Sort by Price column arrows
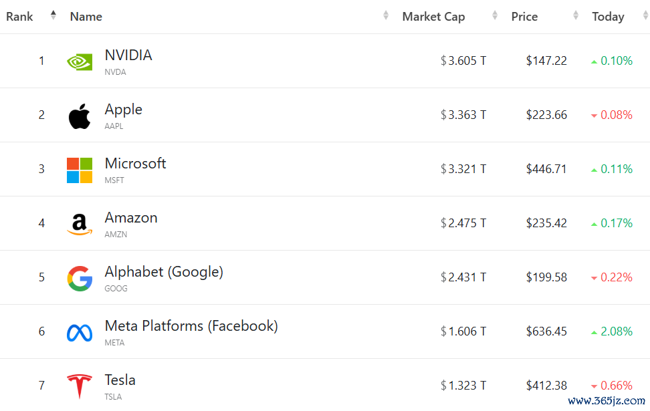This screenshot has height=411, width=650. 576,15
